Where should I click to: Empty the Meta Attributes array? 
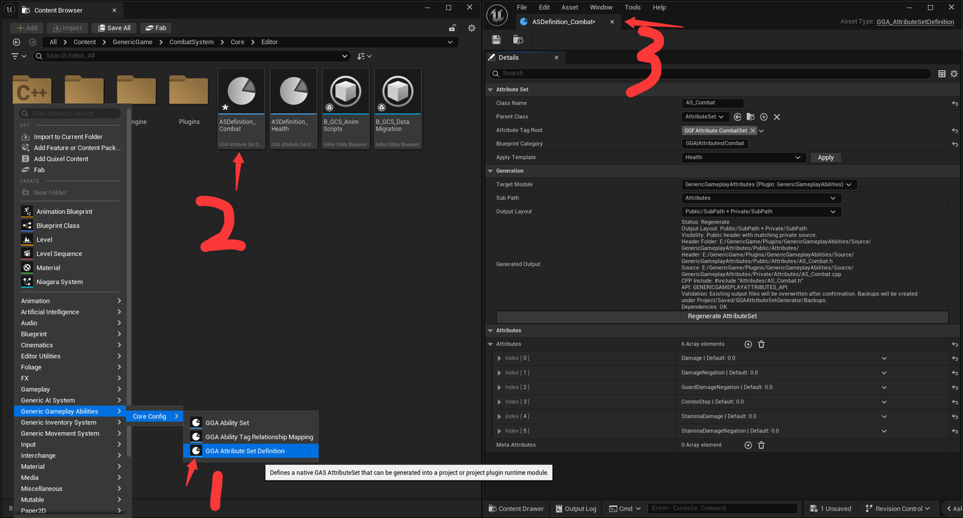pyautogui.click(x=761, y=445)
